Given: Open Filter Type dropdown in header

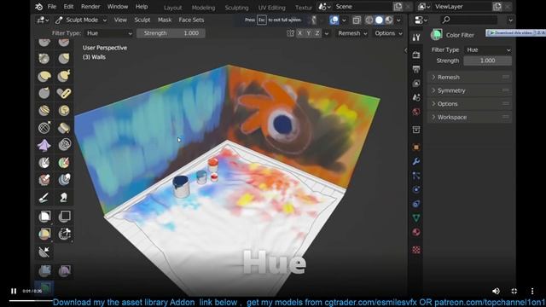Looking at the screenshot, I should [x=109, y=33].
